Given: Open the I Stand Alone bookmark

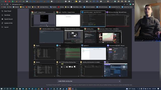Looking at the screenshot, I should (x=76, y=7).
